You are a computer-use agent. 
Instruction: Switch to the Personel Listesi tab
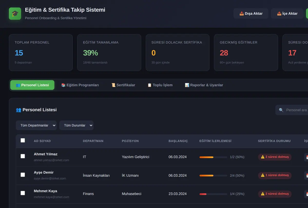click(x=32, y=85)
